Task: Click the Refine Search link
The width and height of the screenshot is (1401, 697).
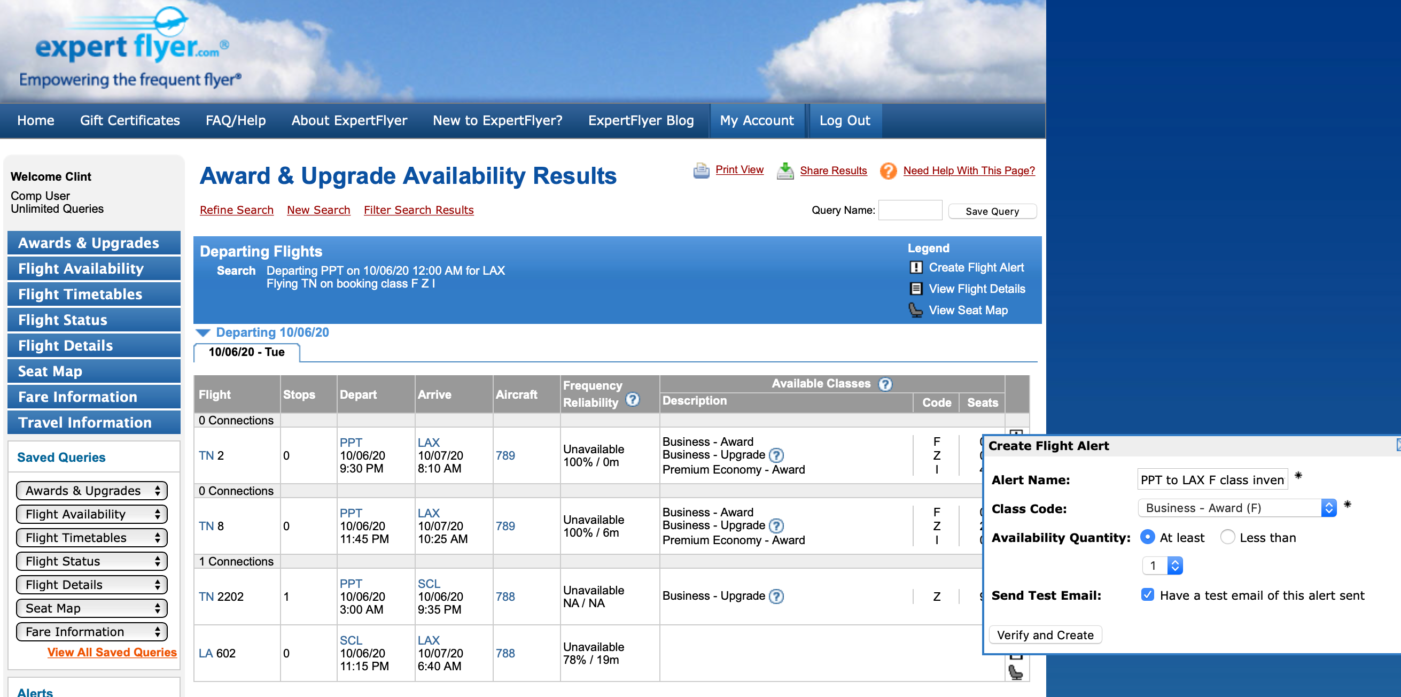Action: [x=236, y=210]
